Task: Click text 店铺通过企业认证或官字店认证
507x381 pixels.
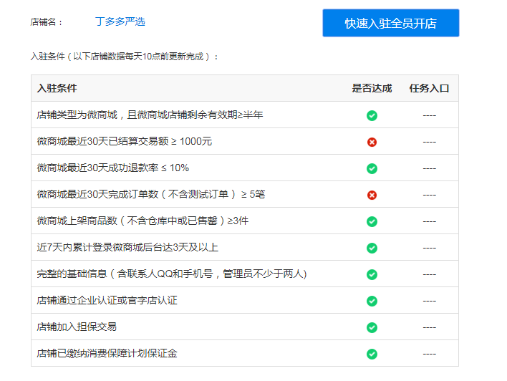Action: click(x=107, y=301)
